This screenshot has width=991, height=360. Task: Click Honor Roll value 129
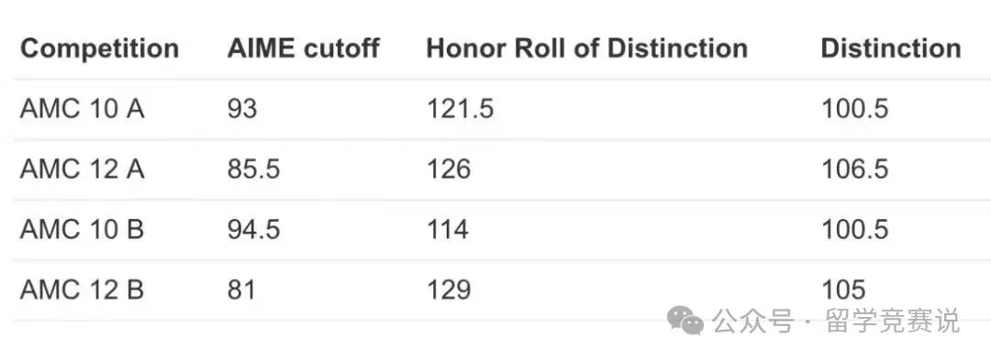[449, 289]
